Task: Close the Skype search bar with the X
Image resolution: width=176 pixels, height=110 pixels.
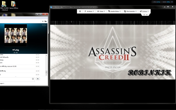Action: [43, 21]
